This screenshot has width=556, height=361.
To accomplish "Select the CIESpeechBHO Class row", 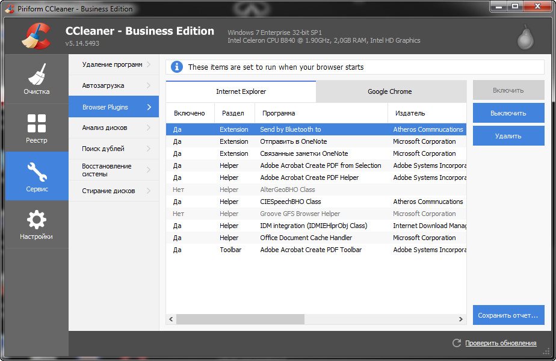I will pos(316,202).
